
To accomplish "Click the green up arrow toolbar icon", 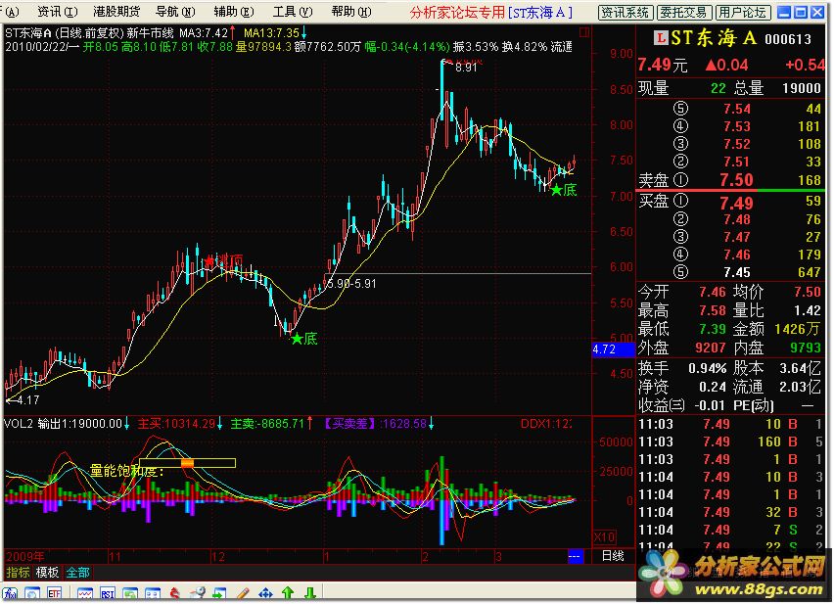I will click(x=288, y=594).
